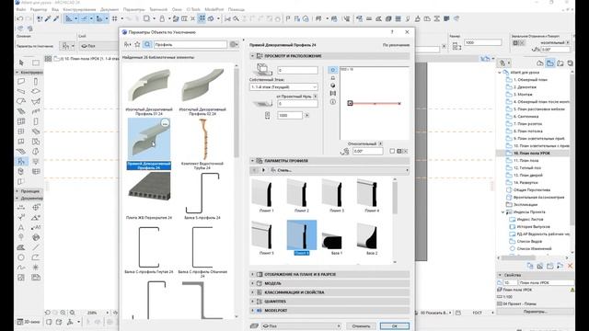Select 'Комплект Водосточной Трубы 24' library item

[x=202, y=144]
